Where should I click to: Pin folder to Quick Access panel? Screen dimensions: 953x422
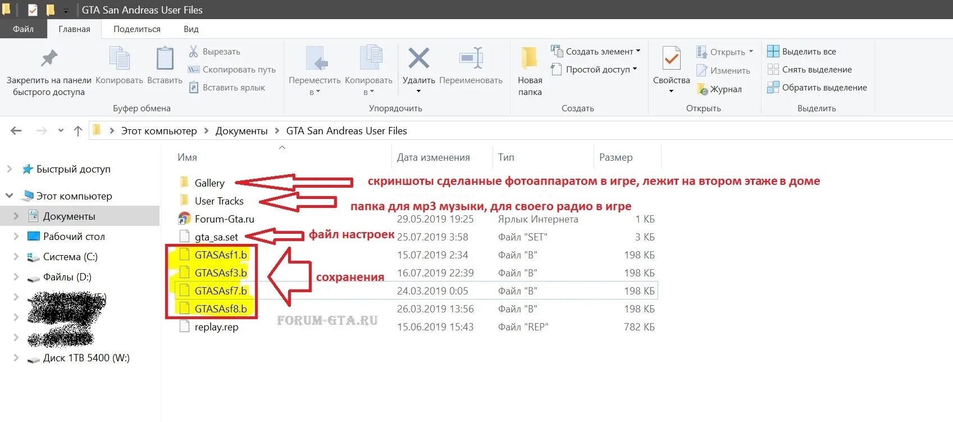49,72
